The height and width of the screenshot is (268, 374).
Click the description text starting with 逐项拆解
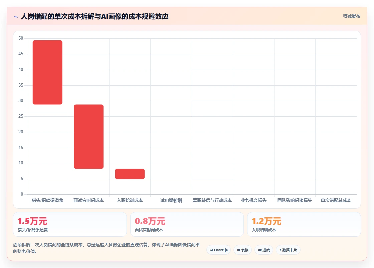(x=107, y=248)
